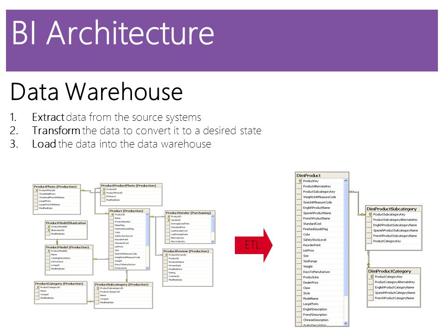Select ChineseDescription row in DimProduct

[320, 320]
